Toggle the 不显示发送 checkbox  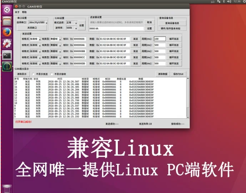click(33, 74)
